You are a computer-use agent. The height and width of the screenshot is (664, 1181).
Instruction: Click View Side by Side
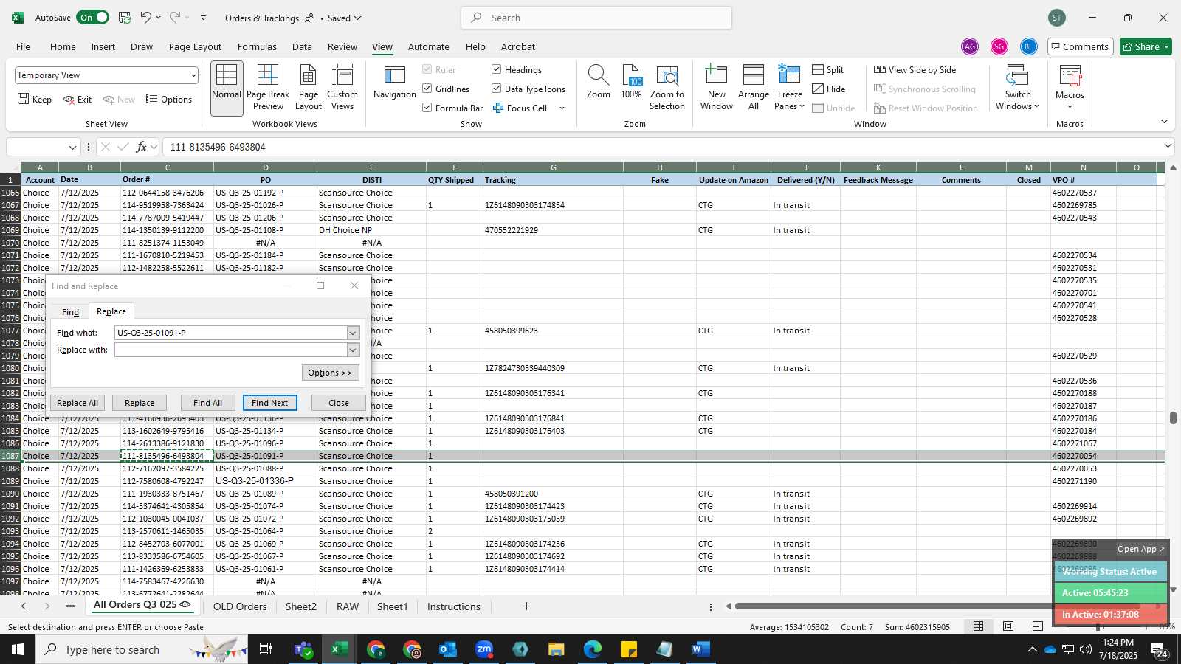coord(915,69)
